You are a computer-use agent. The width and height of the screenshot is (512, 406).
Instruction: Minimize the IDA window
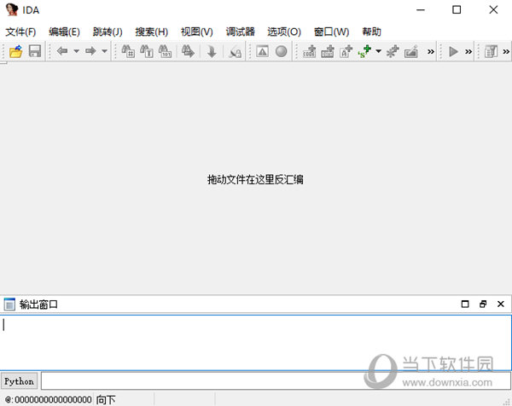tap(421, 9)
